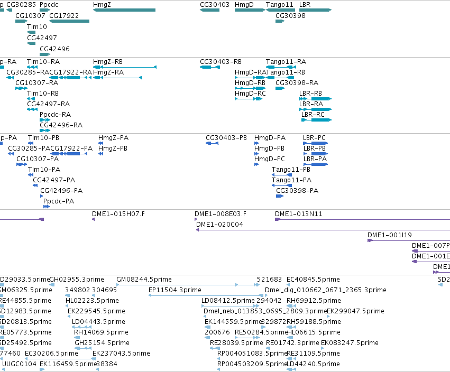Click the Ppcdc-PA protein label
The image size is (450, 372).
[59, 201]
